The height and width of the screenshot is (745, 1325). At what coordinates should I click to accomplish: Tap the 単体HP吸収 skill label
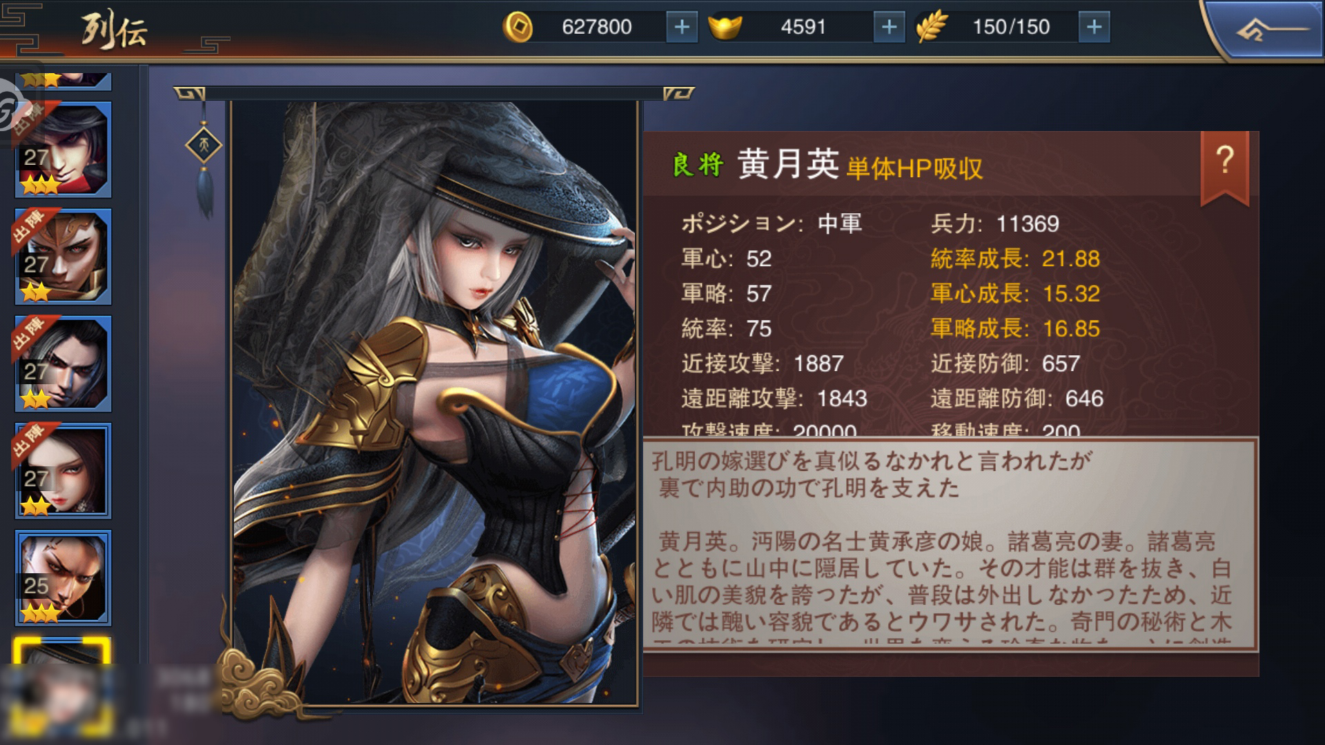(914, 168)
